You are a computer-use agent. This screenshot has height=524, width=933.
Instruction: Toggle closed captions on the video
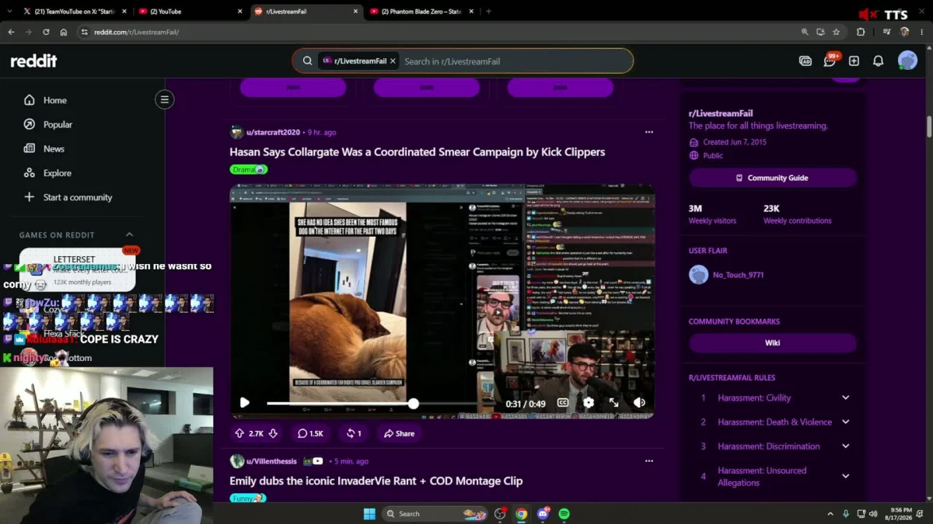click(x=563, y=402)
